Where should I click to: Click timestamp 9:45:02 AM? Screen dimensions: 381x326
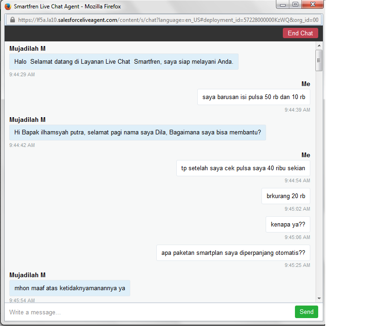tap(297, 209)
